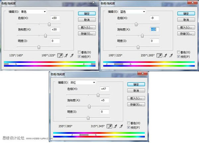Click the 饱和度 saturation slider handle, Cyan (青色) dialog

tap(45, 36)
